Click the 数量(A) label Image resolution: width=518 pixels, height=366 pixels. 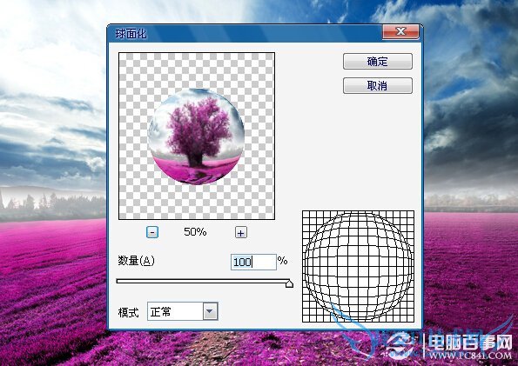[136, 261]
